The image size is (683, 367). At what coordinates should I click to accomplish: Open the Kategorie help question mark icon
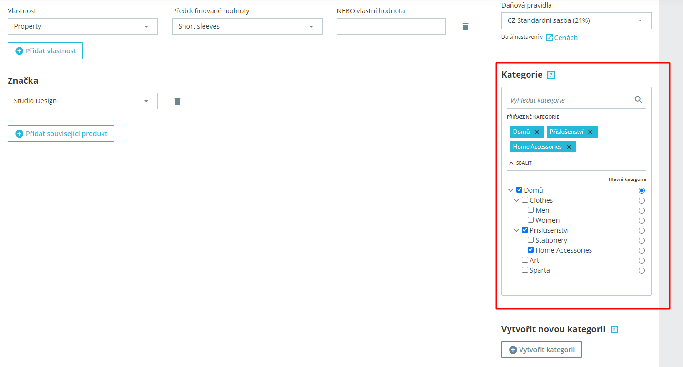coord(551,75)
